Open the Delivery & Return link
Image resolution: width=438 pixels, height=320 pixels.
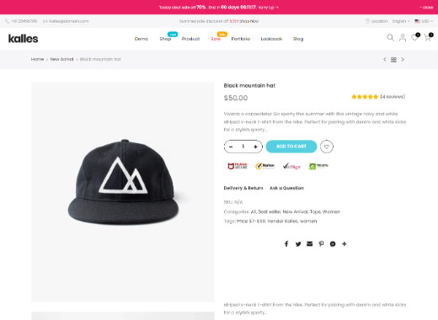243,188
